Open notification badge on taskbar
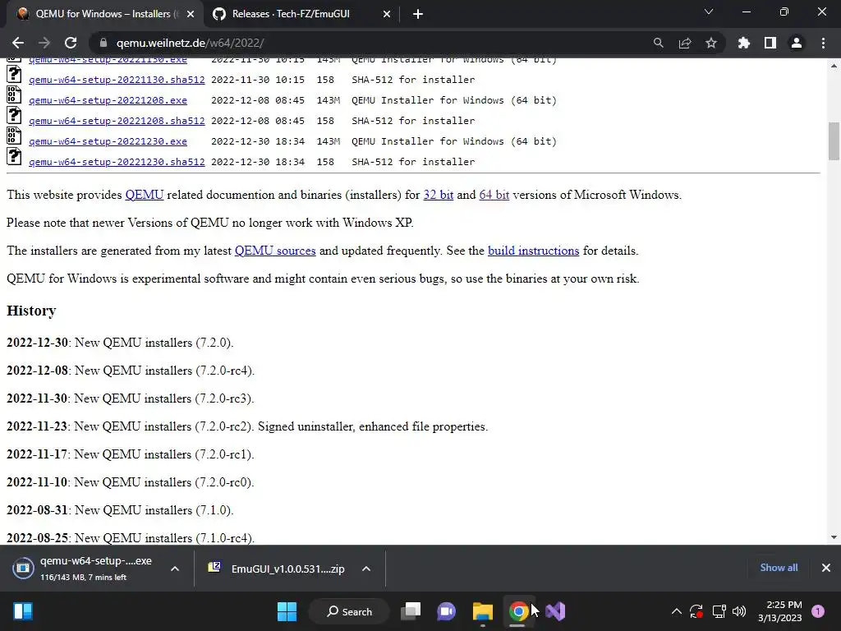Viewport: 841px width, 631px height. point(818,611)
